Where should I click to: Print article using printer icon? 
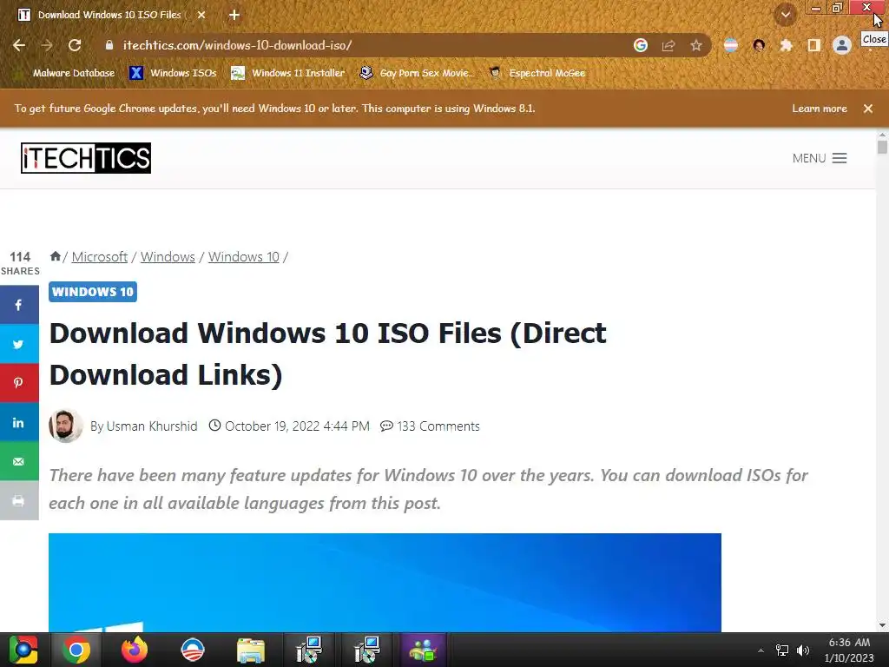pos(19,500)
